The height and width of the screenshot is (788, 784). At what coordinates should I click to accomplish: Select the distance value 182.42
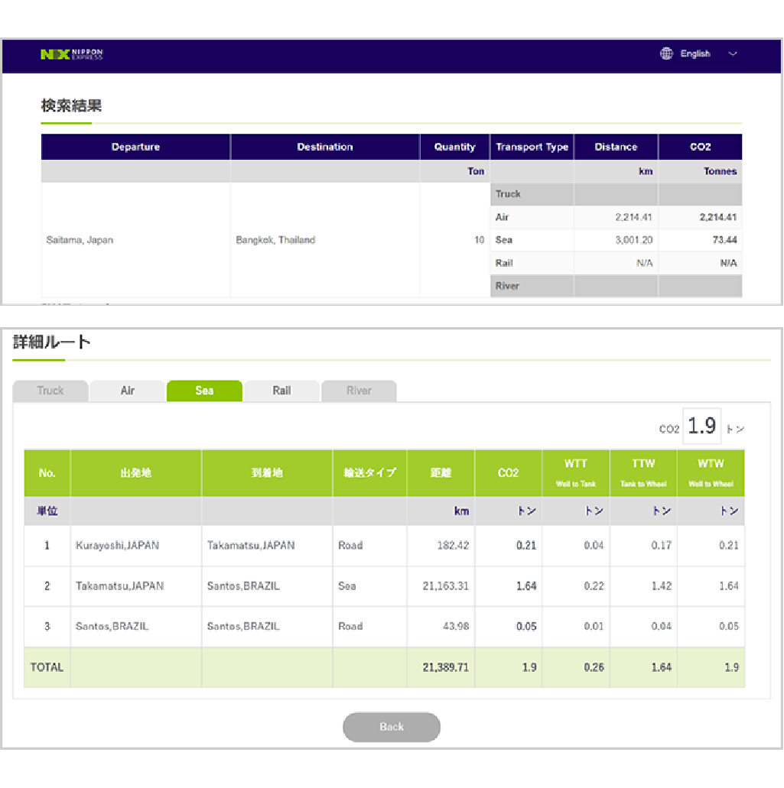453,545
